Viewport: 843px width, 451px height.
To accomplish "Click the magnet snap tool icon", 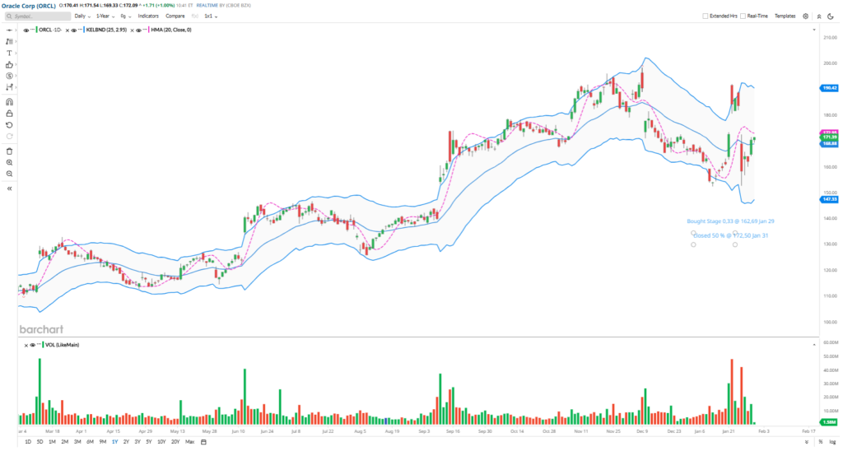I will tap(9, 101).
